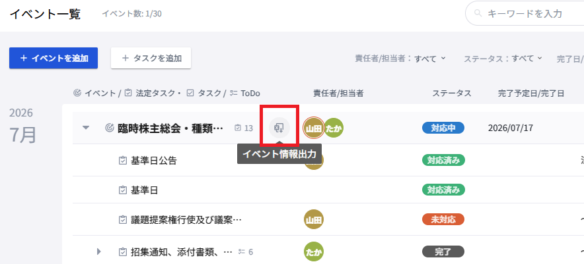Click 山田 avatar in 議題提案権行使 row
Image resolution: width=584 pixels, height=264 pixels.
pos(313,219)
